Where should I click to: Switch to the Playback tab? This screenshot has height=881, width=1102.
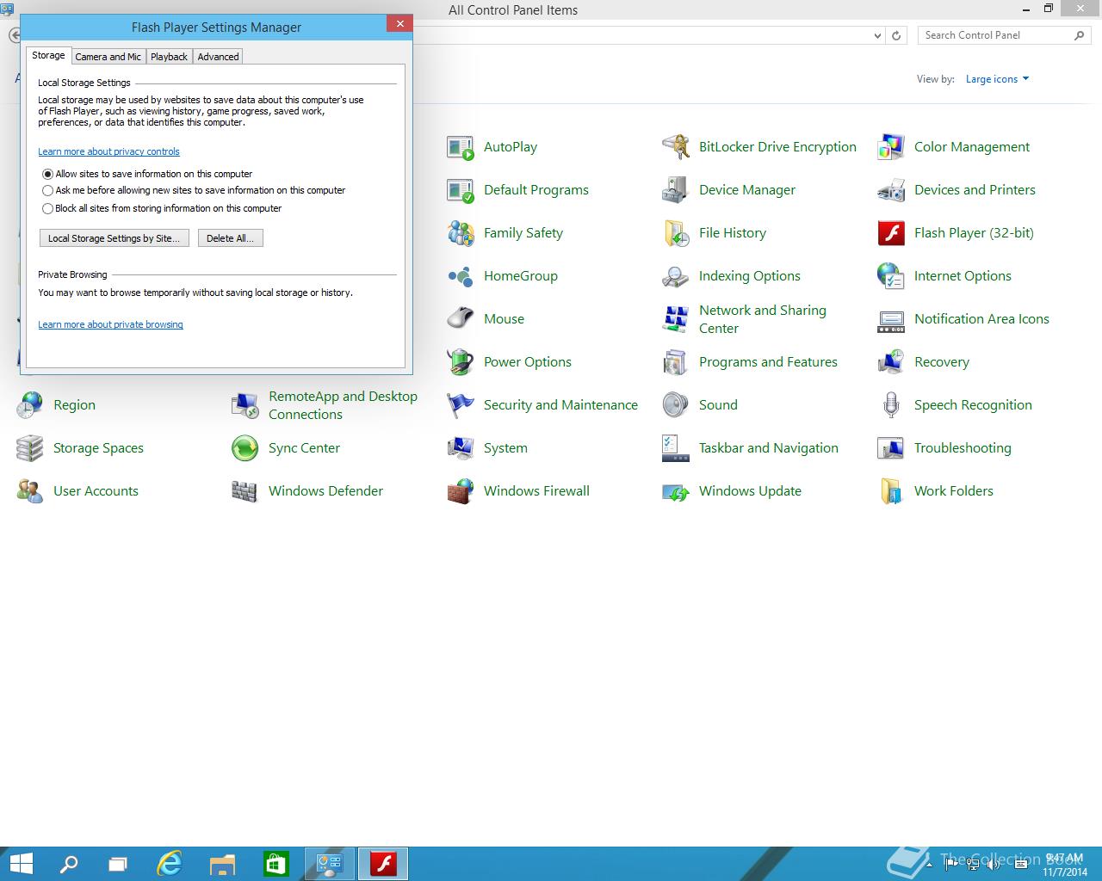point(169,57)
